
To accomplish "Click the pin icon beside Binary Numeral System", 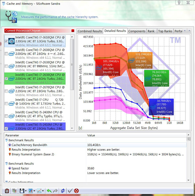I will [x=10, y=154].
